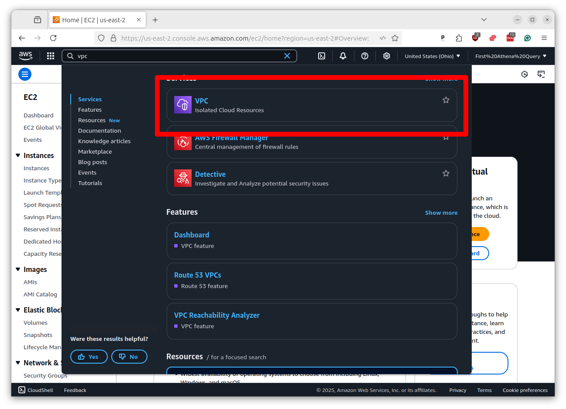Open the console settings gear icon

tap(387, 56)
